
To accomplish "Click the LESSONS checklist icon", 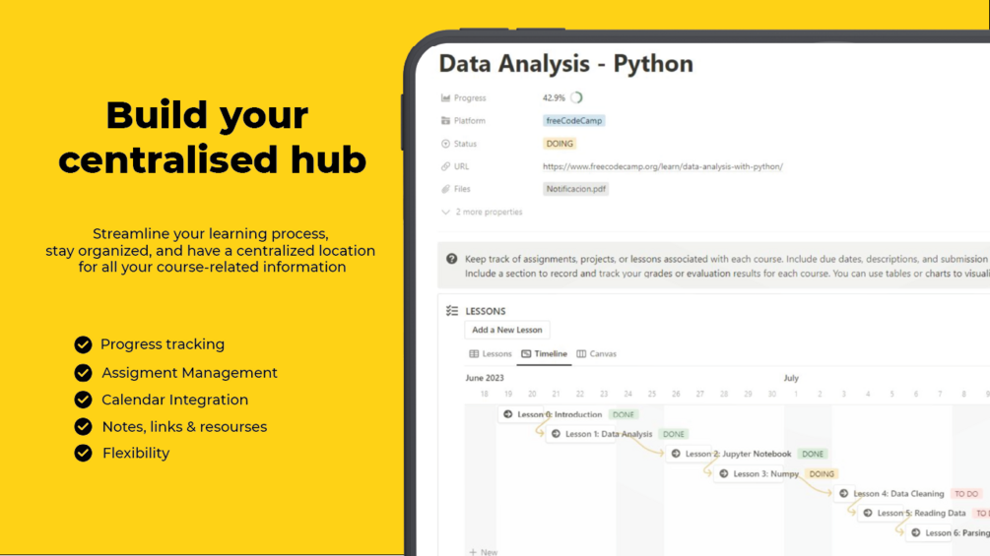I will [452, 311].
